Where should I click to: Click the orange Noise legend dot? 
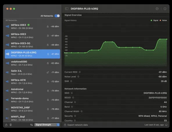(x=160, y=21)
